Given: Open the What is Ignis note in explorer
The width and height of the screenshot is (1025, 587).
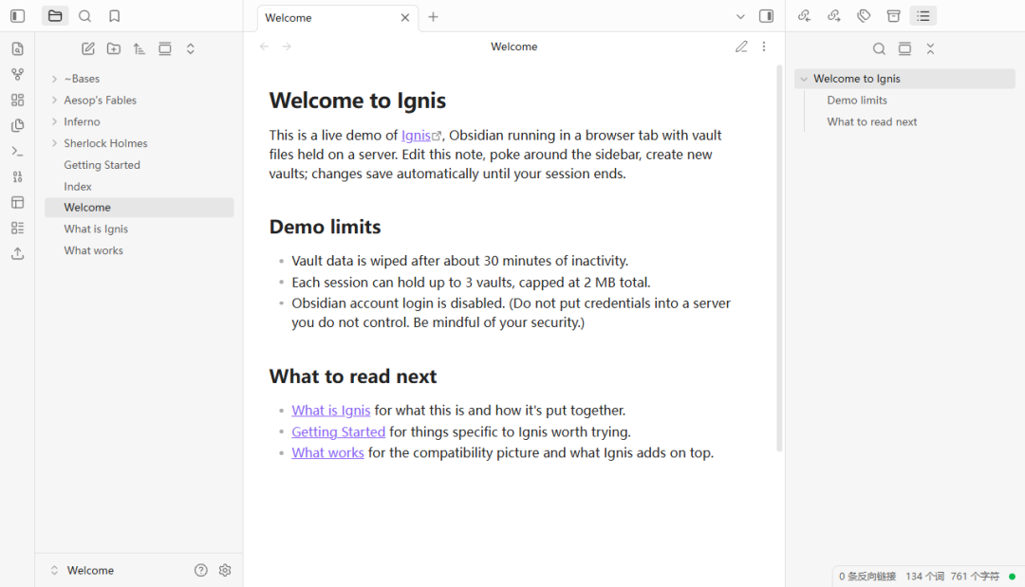Looking at the screenshot, I should tap(140, 229).
